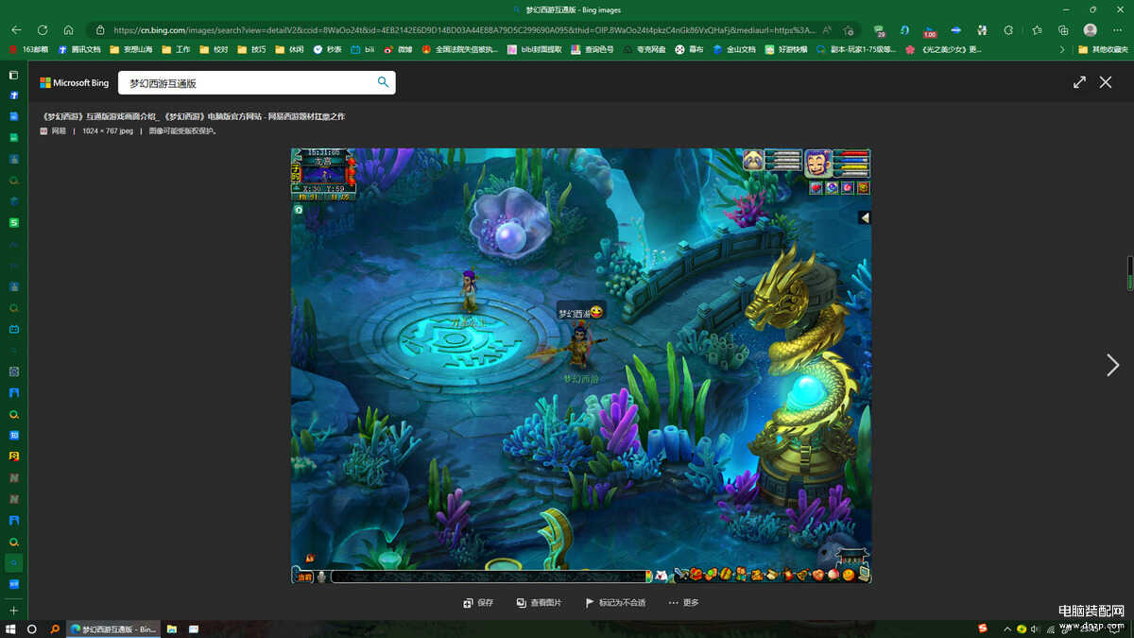Open File Explorer from the taskbar
This screenshot has width=1134, height=638.
172,629
